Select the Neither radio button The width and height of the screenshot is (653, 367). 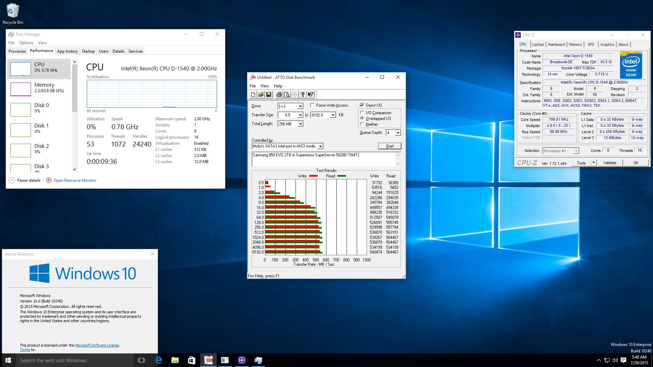click(362, 124)
